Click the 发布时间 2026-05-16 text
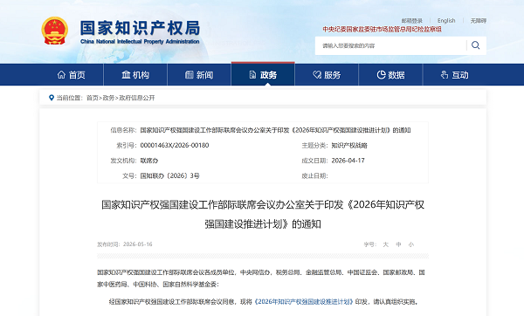 pyautogui.click(x=125, y=244)
